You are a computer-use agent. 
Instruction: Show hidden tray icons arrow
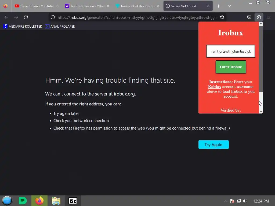[x=226, y=201]
